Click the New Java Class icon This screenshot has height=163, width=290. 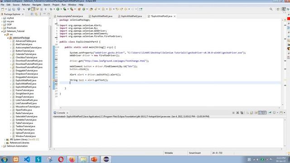84,9
